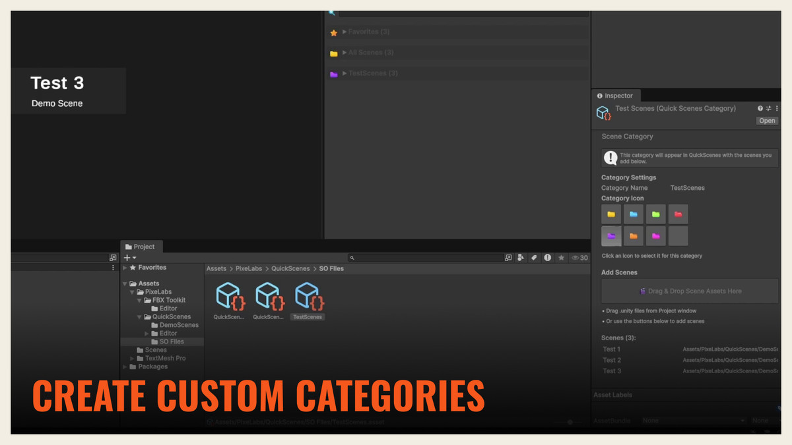
Task: Switch to the Project tab
Action: click(x=141, y=246)
